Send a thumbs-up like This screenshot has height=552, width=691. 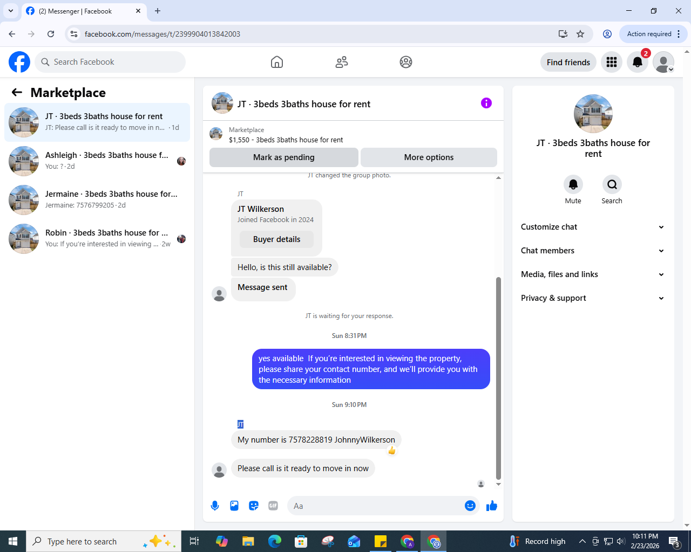tap(492, 506)
